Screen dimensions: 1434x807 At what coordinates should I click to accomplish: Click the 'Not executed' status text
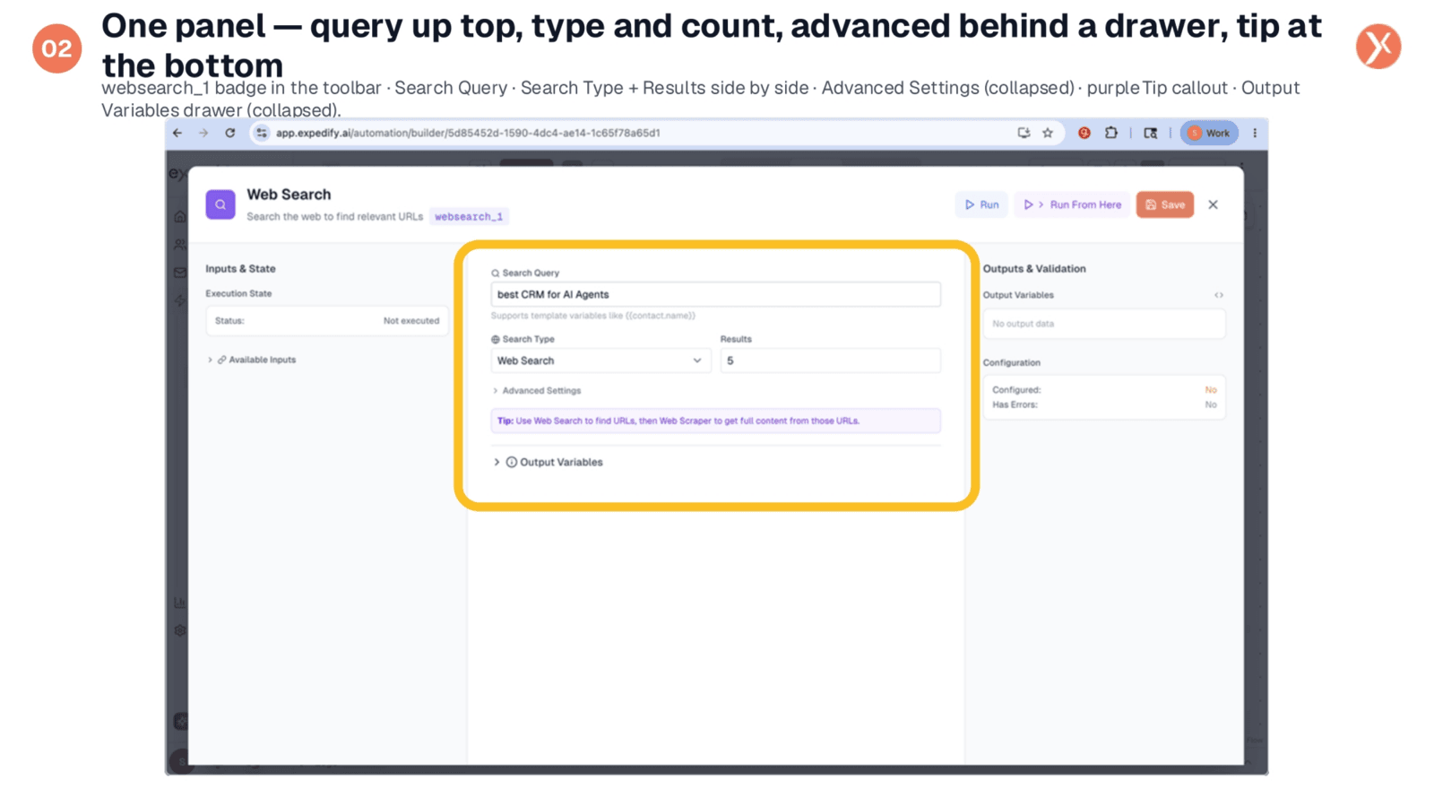(x=411, y=321)
